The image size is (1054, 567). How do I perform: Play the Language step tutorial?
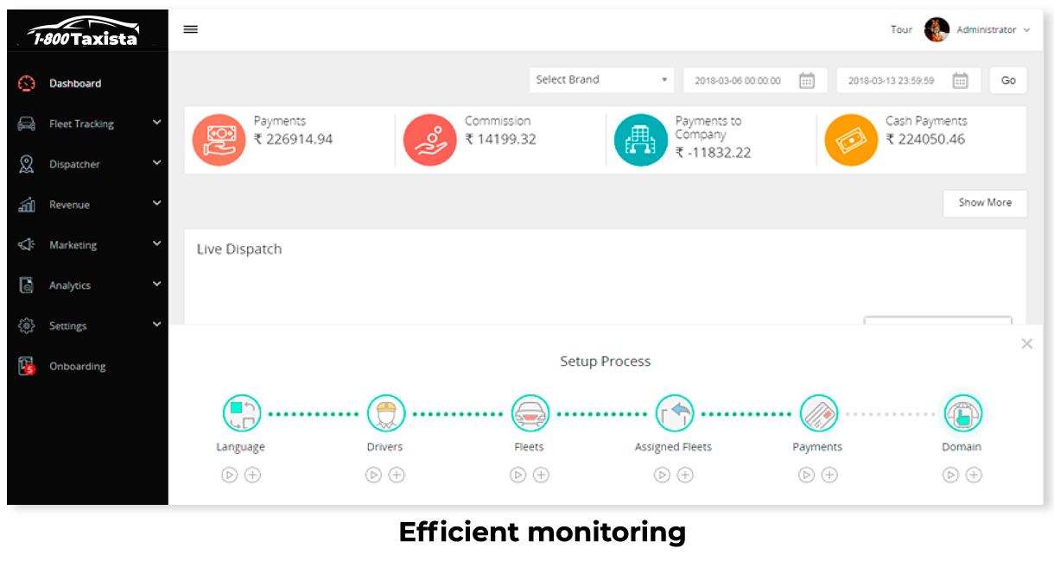pyautogui.click(x=229, y=475)
